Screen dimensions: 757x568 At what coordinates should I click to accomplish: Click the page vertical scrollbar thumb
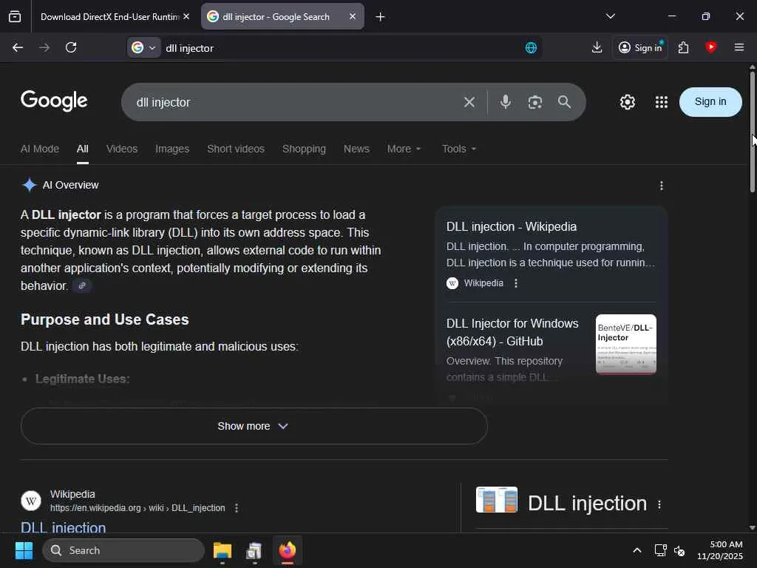pyautogui.click(x=752, y=132)
